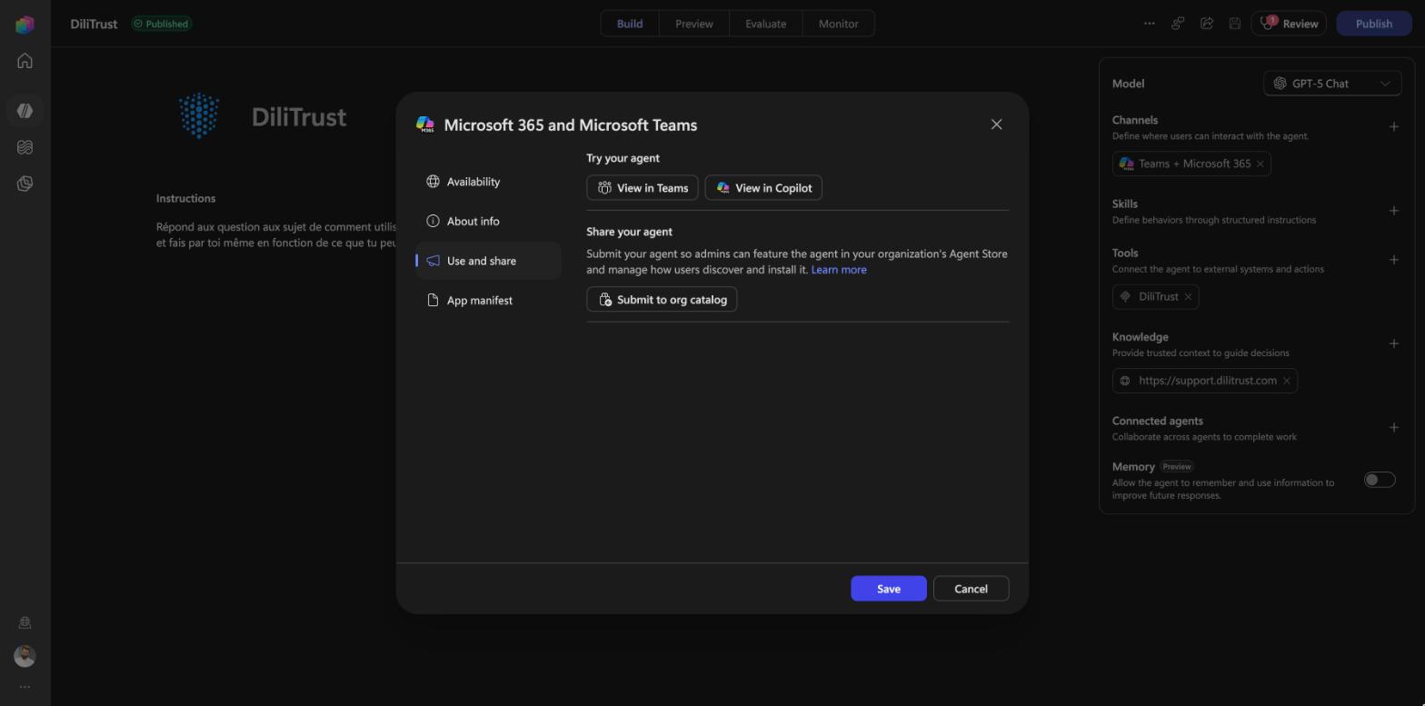The width and height of the screenshot is (1425, 706).
Task: Click the save disk icon in top bar
Action: (1235, 24)
